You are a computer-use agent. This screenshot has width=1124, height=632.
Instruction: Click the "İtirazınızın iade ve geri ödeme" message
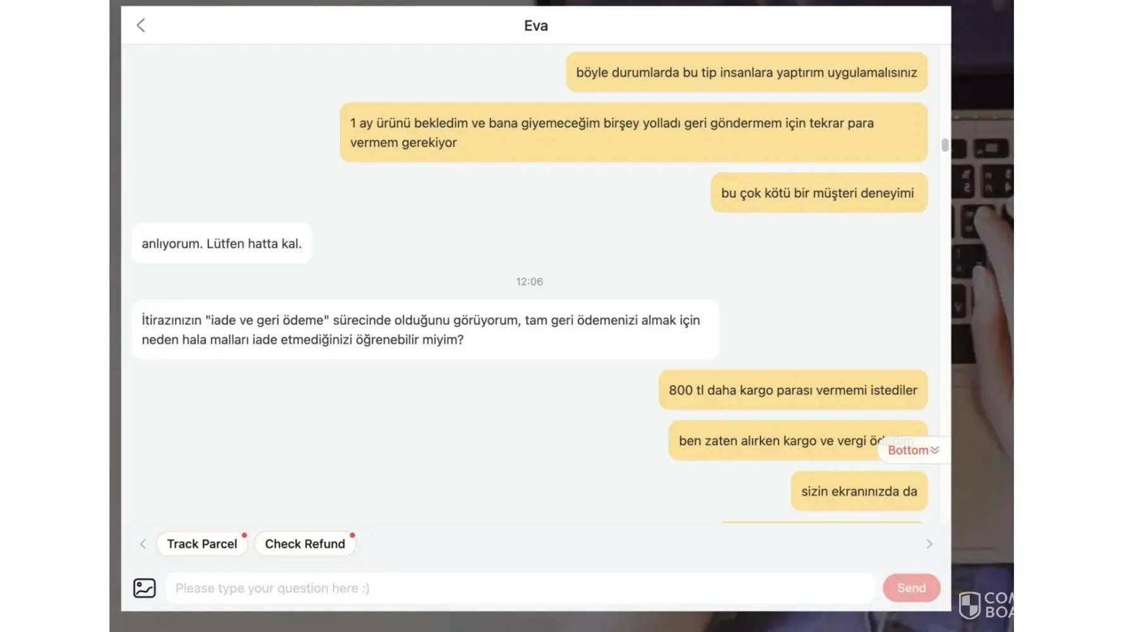point(425,330)
